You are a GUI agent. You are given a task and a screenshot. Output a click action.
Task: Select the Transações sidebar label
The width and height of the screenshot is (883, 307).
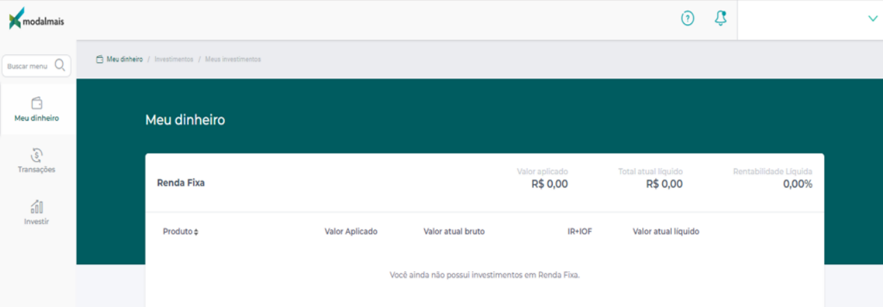click(x=37, y=169)
